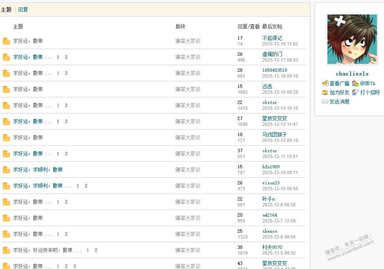Click the 收听TA icon in the profile panel
The image size is (384, 269).
(x=355, y=83)
